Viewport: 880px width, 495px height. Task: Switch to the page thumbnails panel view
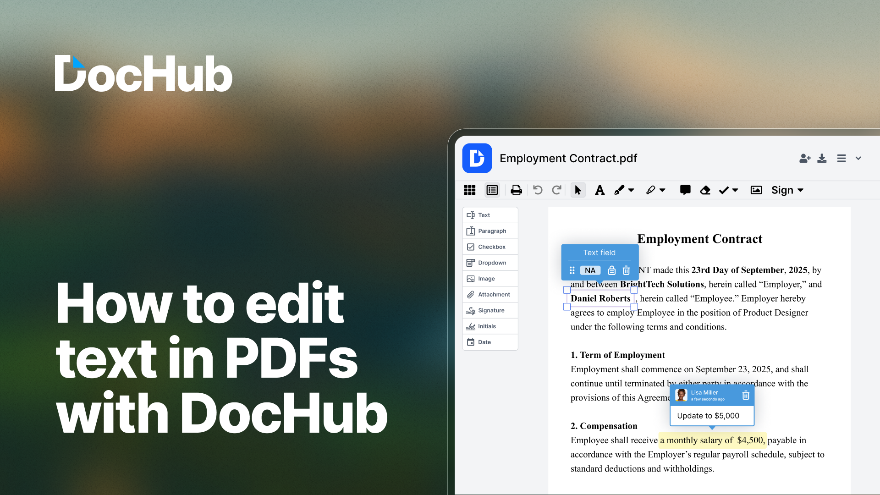click(x=469, y=190)
